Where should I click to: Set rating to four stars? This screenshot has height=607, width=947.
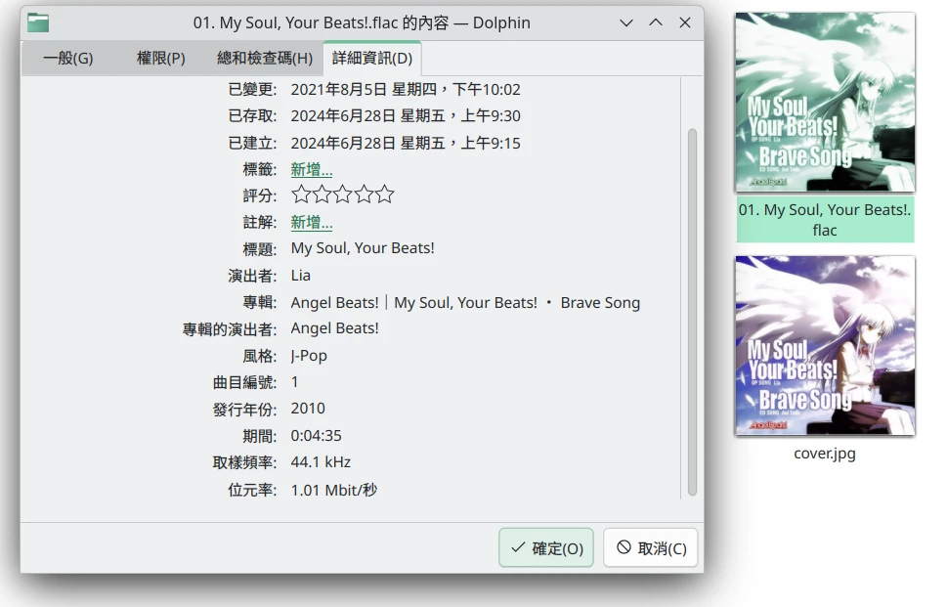(x=364, y=195)
